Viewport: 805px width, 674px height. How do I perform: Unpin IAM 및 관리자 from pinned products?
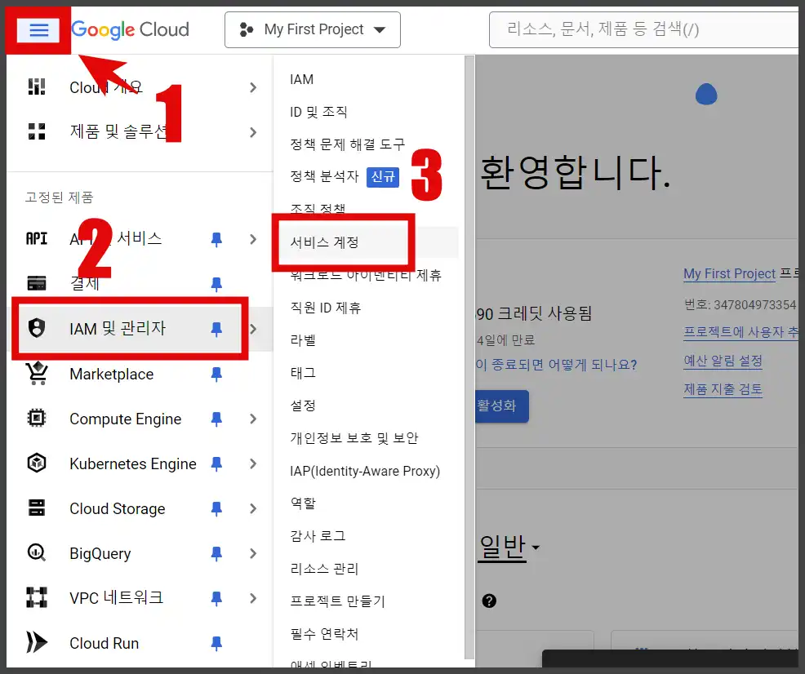[x=216, y=329]
